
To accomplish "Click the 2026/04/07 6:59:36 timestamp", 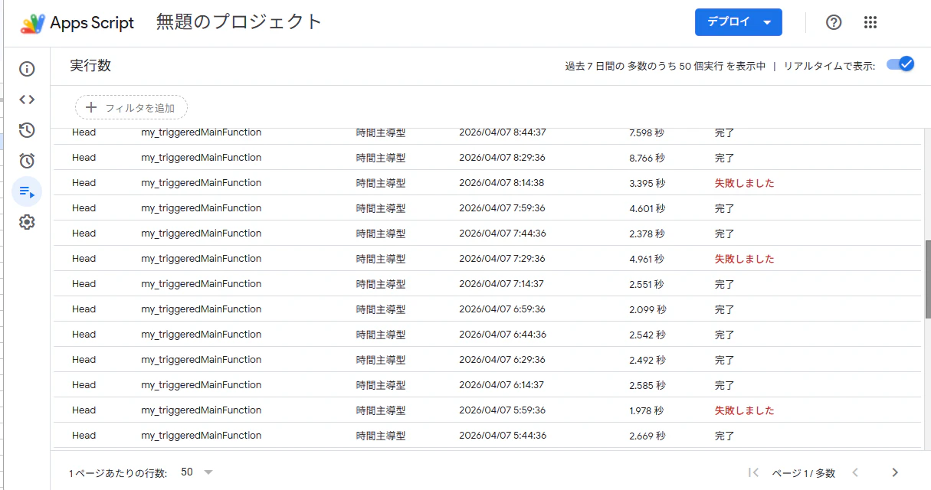I will click(x=502, y=309).
